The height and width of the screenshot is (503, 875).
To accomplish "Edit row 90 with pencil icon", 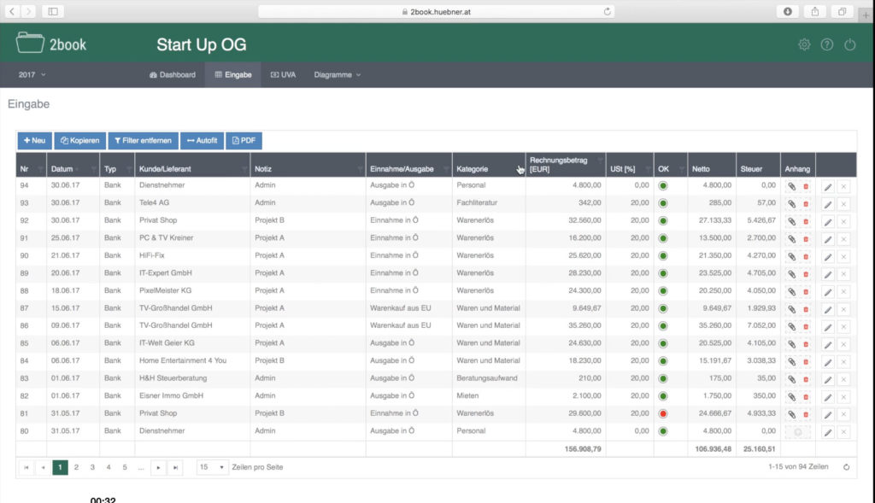I will (828, 256).
